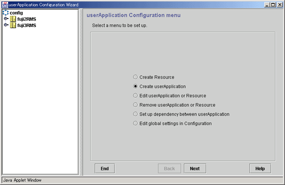Click the End button
Image resolution: width=285 pixels, height=185 pixels.
pyautogui.click(x=104, y=168)
